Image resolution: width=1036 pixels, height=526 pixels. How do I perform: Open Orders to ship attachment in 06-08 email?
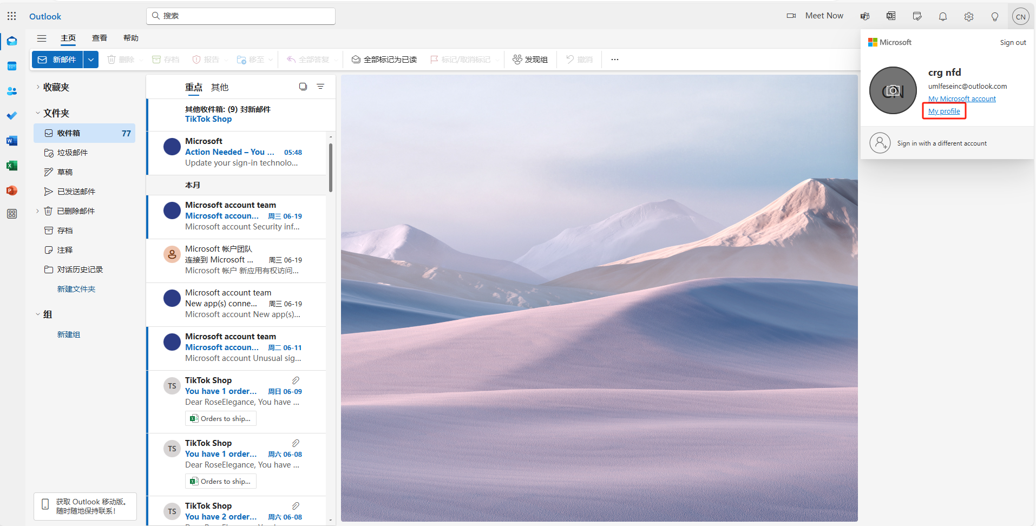click(x=221, y=481)
